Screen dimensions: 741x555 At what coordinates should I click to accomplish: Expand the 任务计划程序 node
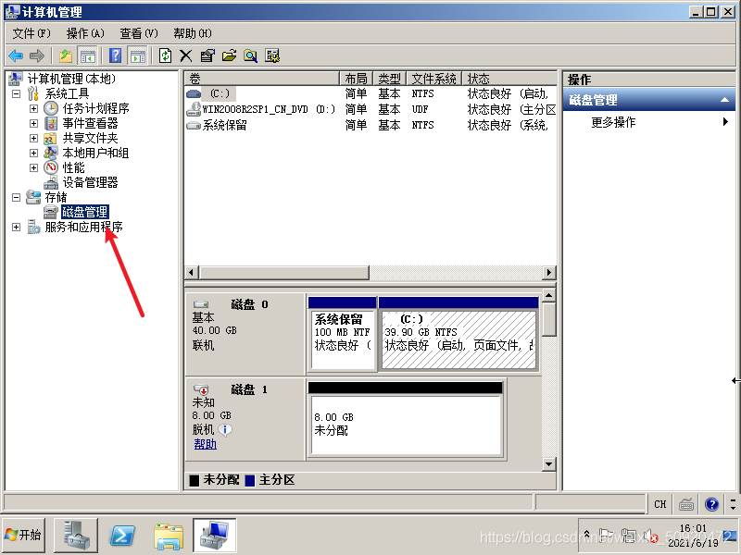tap(33, 108)
